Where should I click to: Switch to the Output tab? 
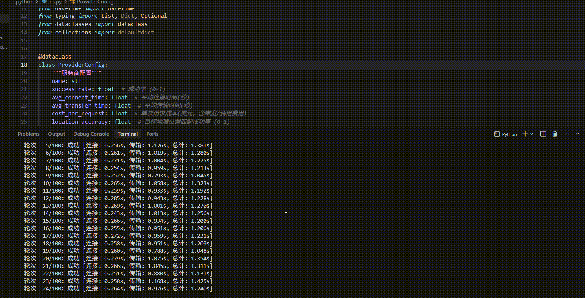[56, 134]
